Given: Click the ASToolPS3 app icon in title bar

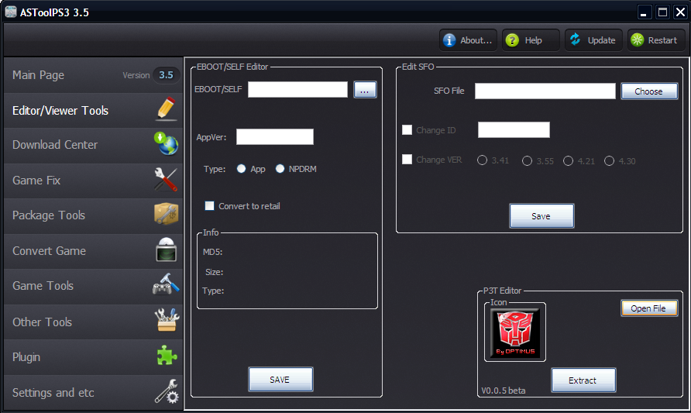Looking at the screenshot, I should coord(11,12).
